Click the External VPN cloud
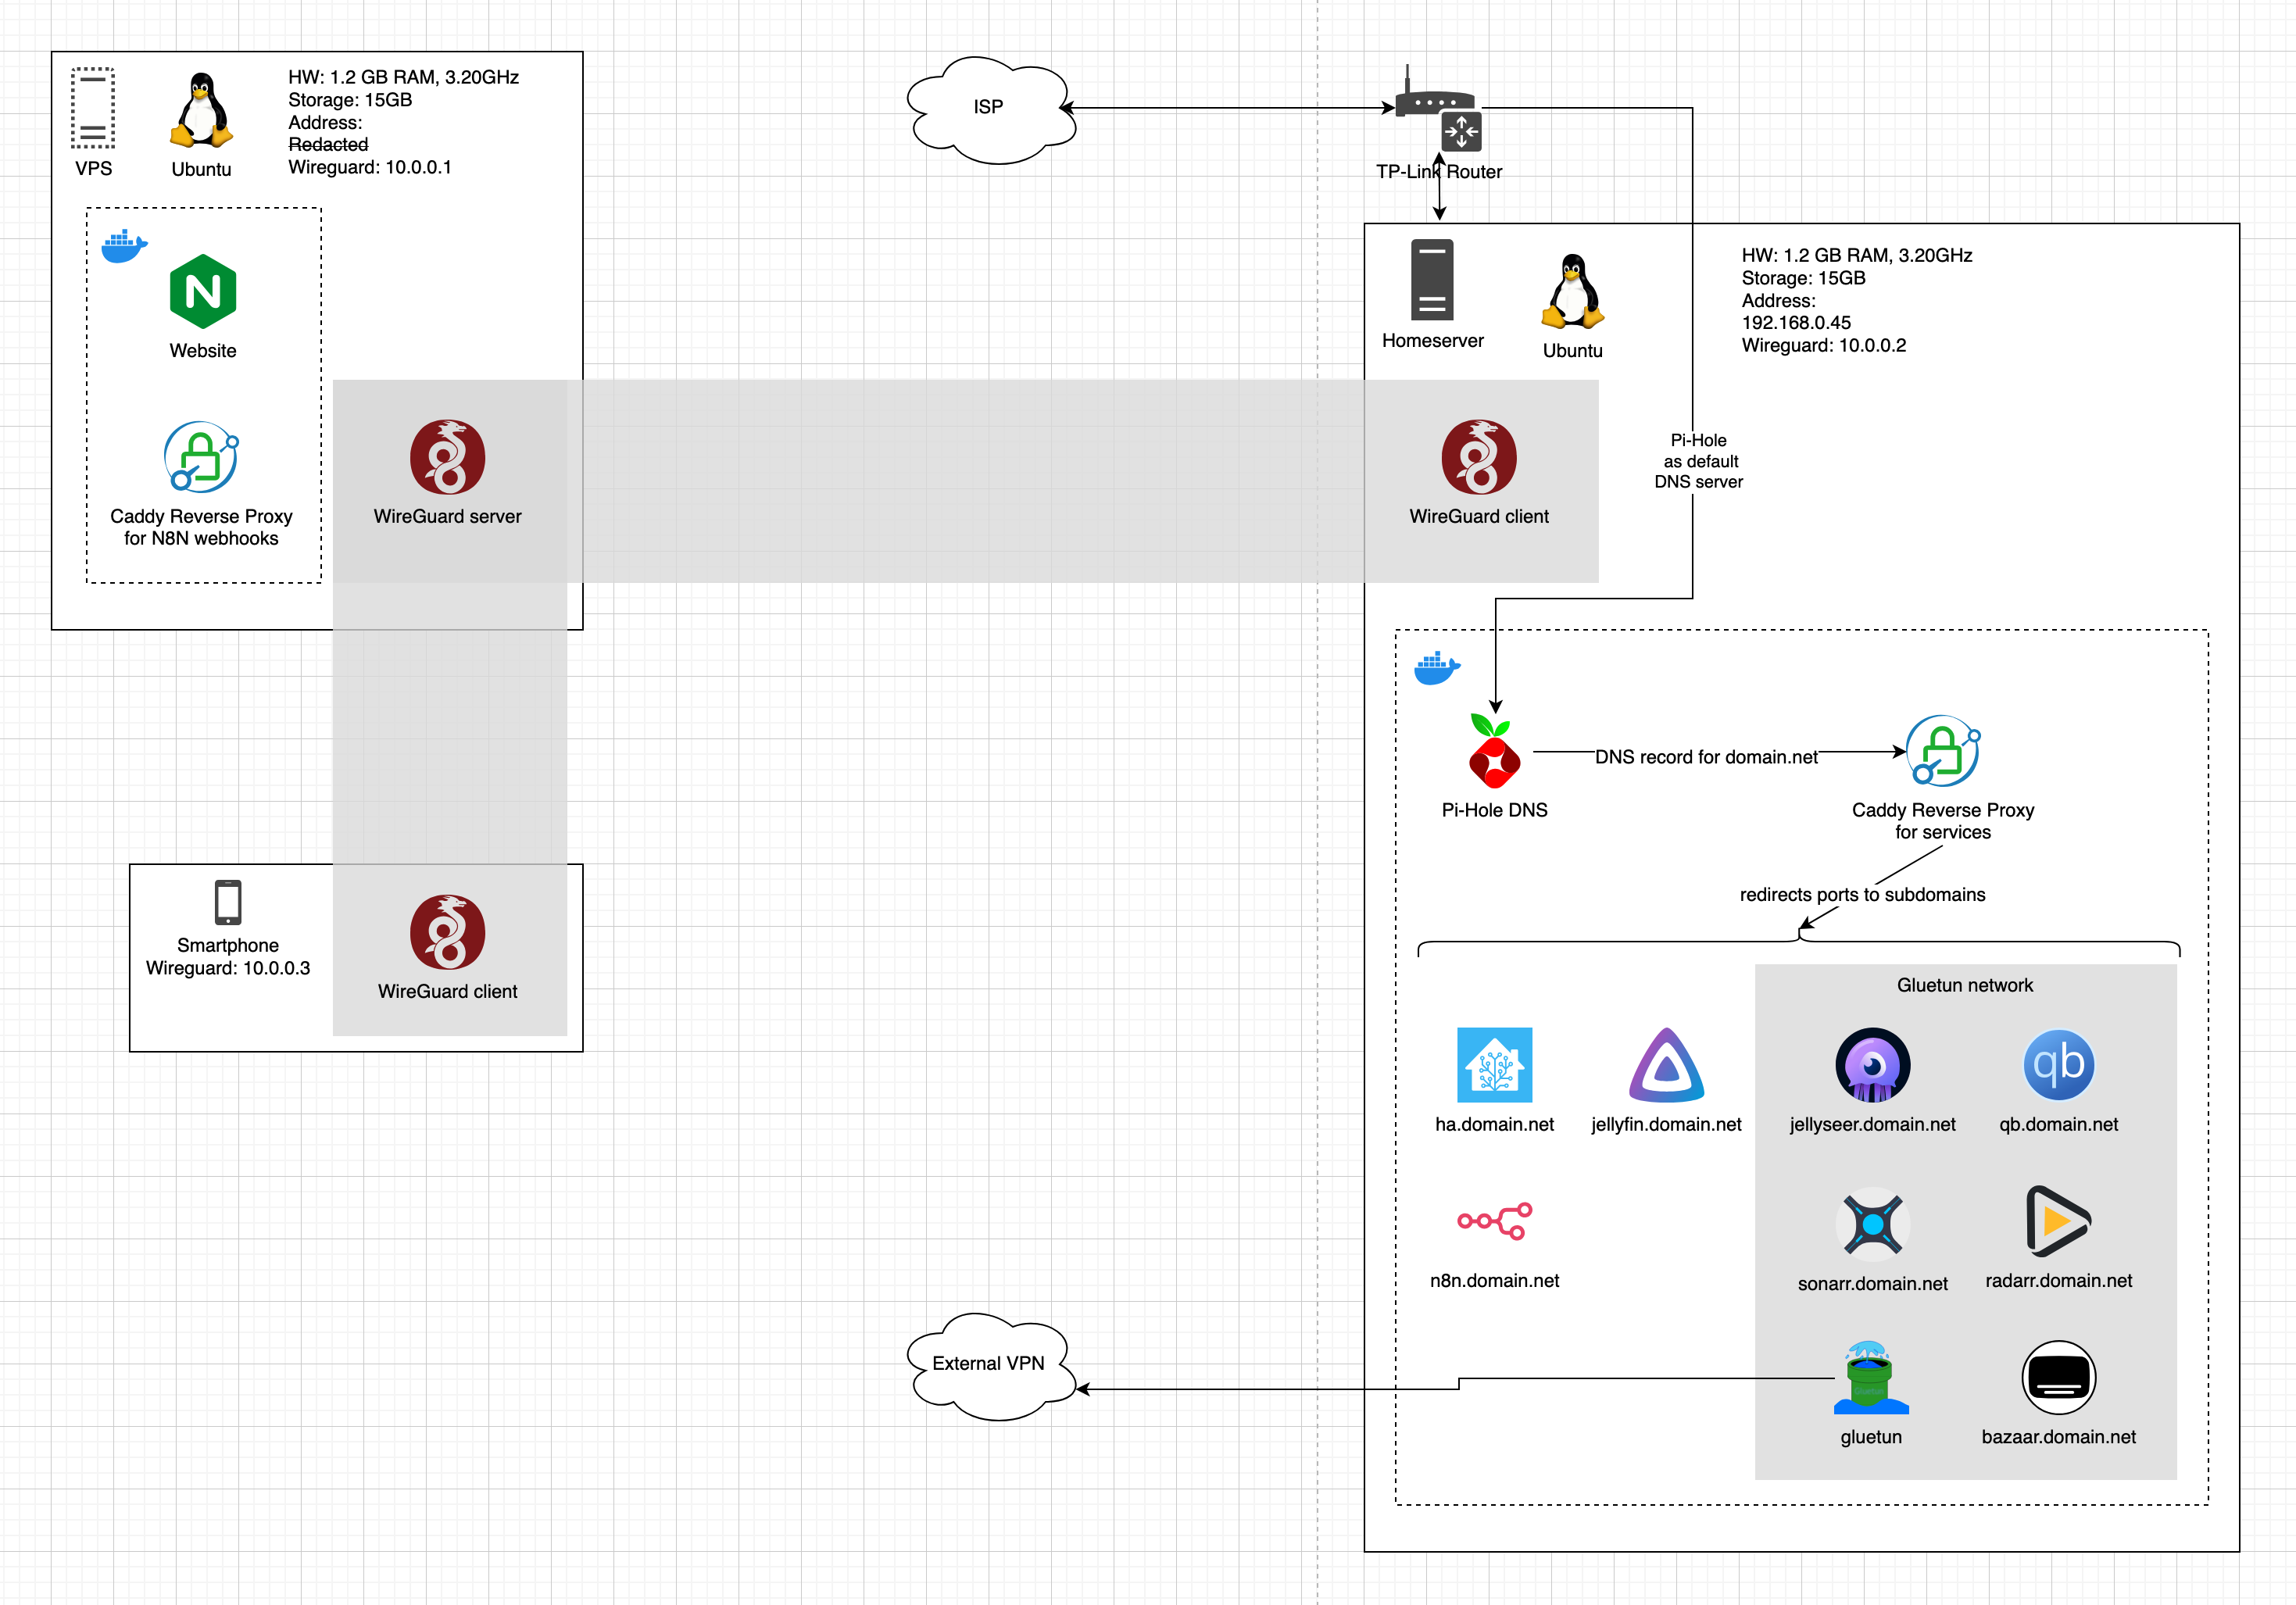The height and width of the screenshot is (1605, 2296). 989,1366
